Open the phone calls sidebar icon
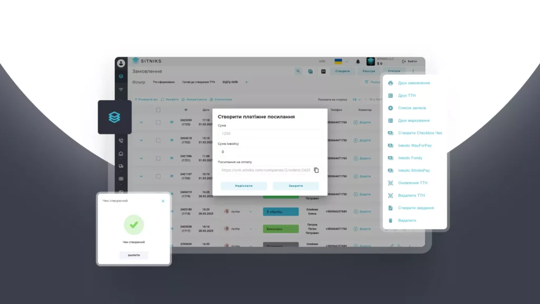Screen dimensions: 540x304 pyautogui.click(x=121, y=140)
